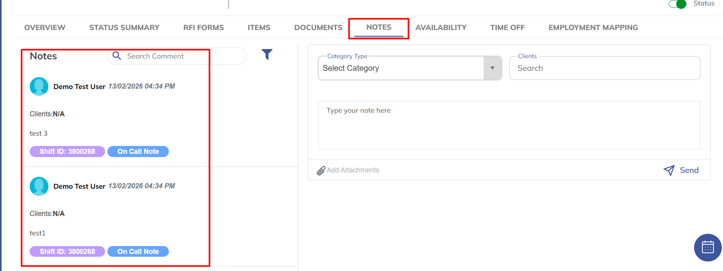Viewport: 723px width, 271px height.
Task: Click the magnifier icon in Search Comment
Action: [117, 56]
